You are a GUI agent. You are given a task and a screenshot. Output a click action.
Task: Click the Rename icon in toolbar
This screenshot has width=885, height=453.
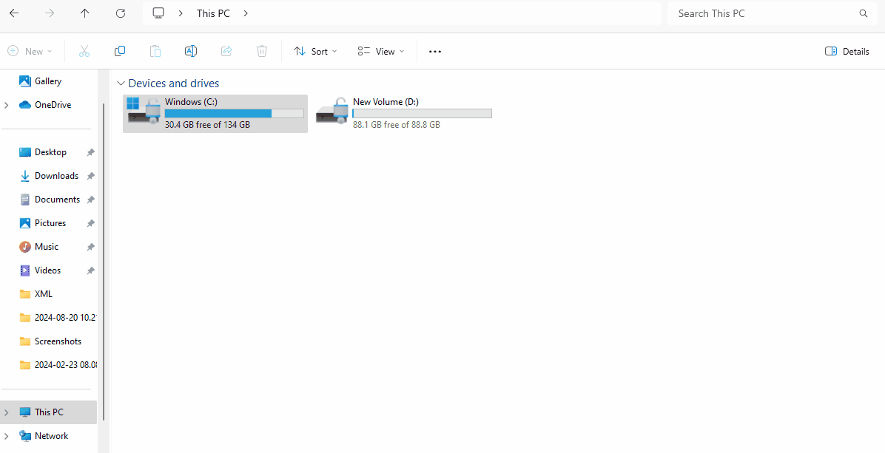coord(191,51)
